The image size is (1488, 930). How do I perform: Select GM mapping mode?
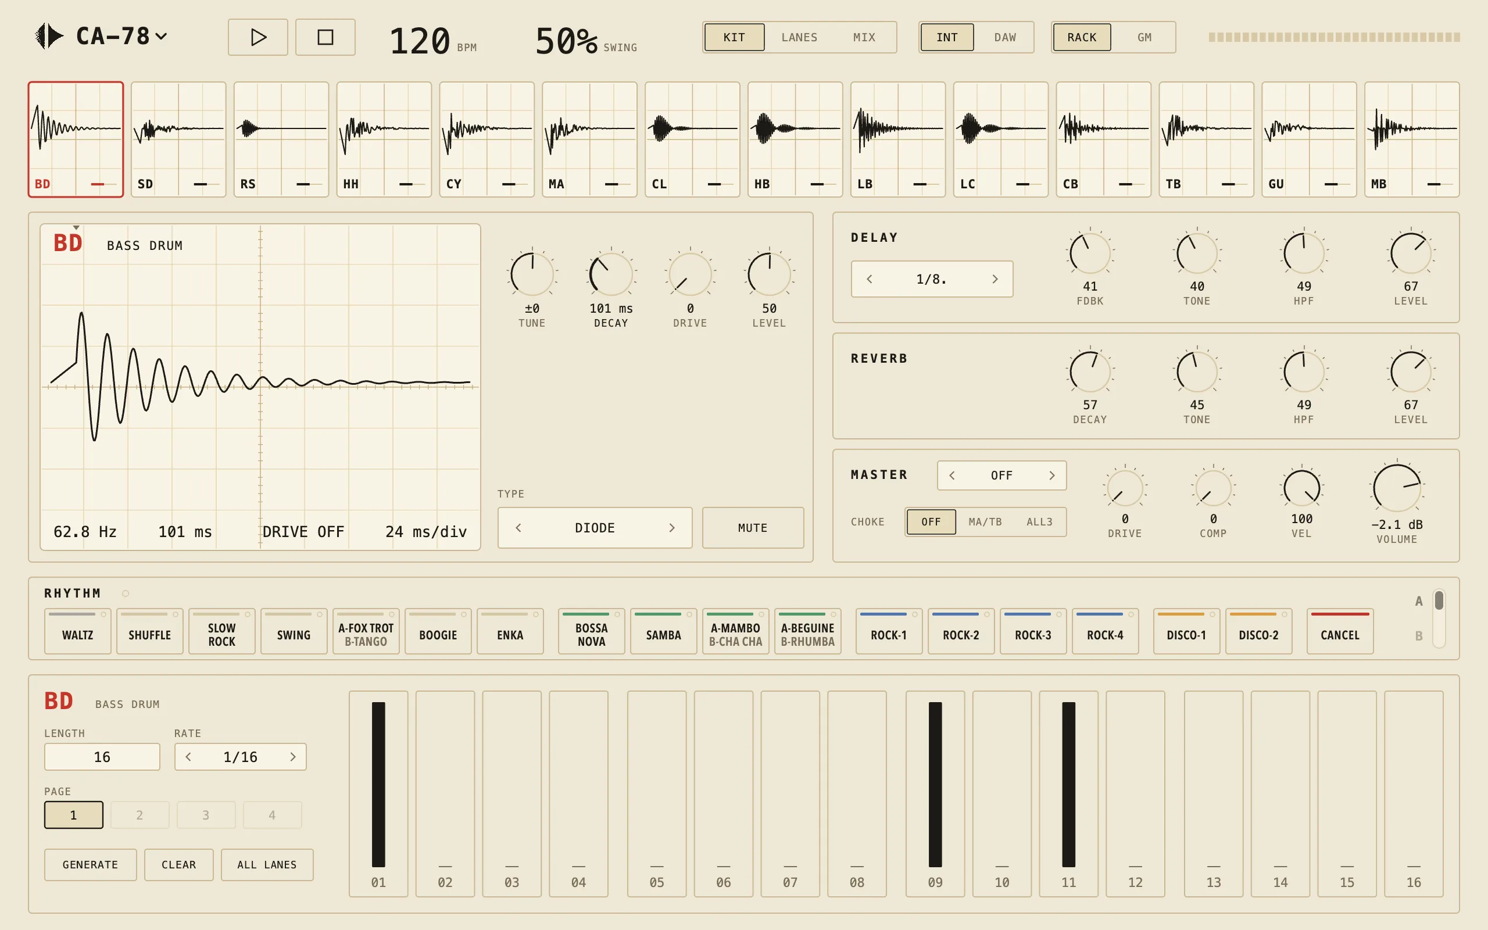click(x=1144, y=37)
